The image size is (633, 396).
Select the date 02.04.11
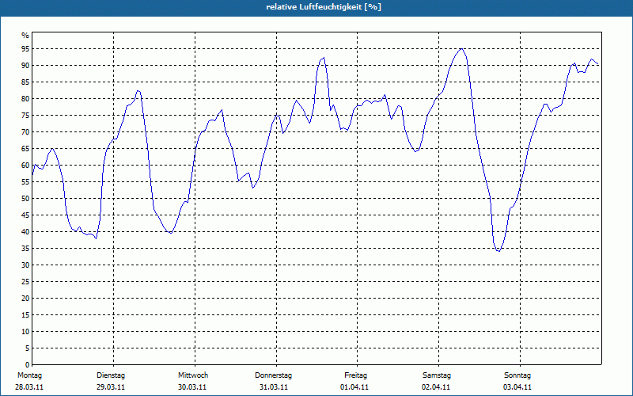pyautogui.click(x=436, y=387)
